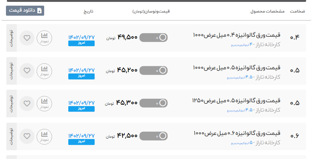Favorite the 0.4 mm galvanized sheet with heart
The height and width of the screenshot is (159, 313).
click(x=27, y=38)
